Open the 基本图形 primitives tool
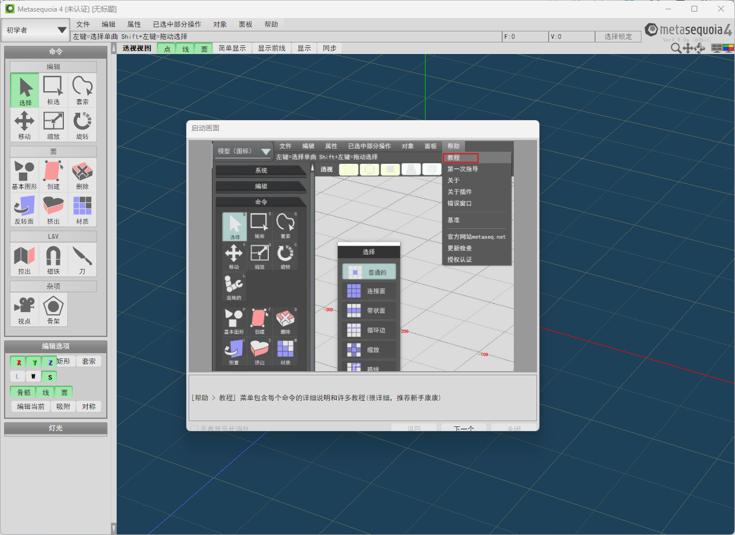735x535 pixels. point(25,175)
